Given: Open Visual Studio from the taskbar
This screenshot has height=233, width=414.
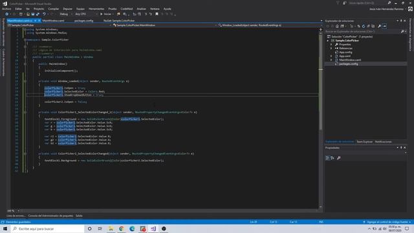Looking at the screenshot, I should 153,228.
